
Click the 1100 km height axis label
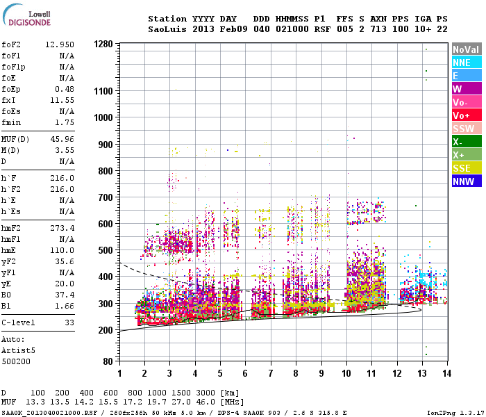click(x=103, y=91)
